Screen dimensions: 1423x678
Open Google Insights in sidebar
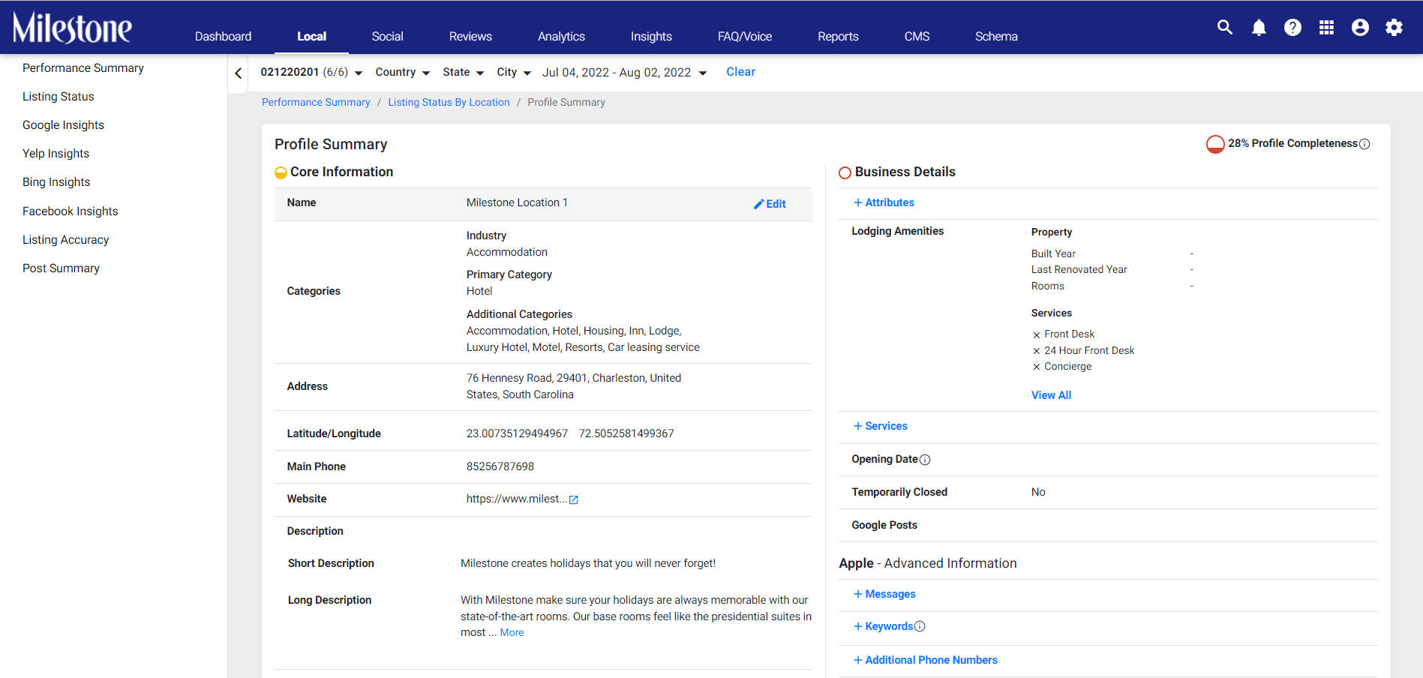coord(63,125)
